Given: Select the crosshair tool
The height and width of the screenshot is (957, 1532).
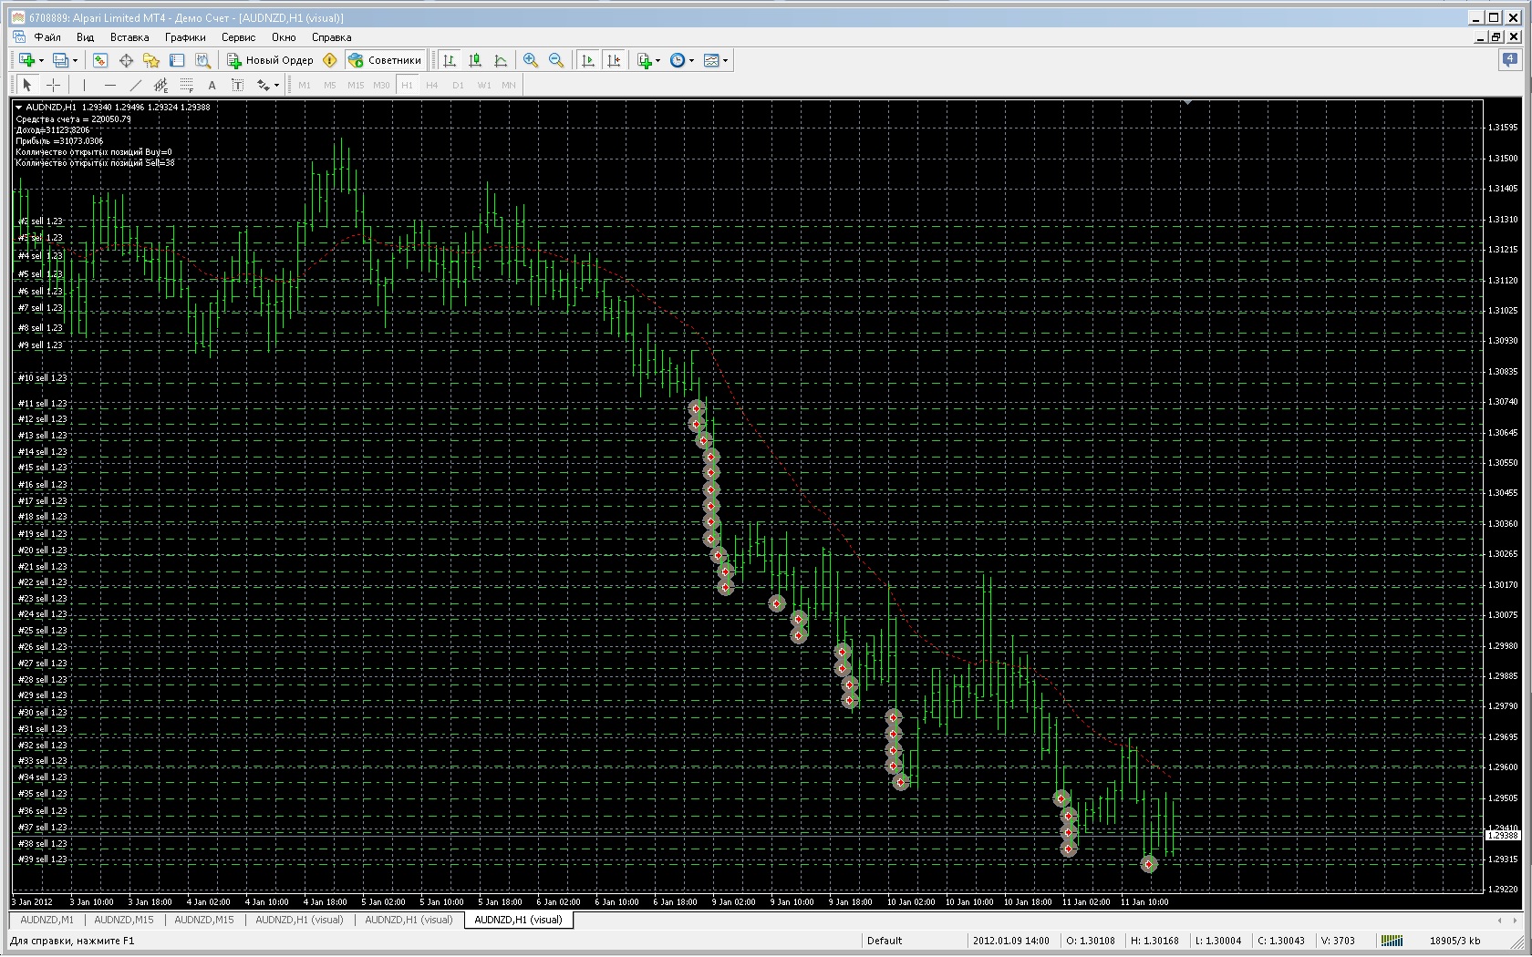Looking at the screenshot, I should coord(54,85).
